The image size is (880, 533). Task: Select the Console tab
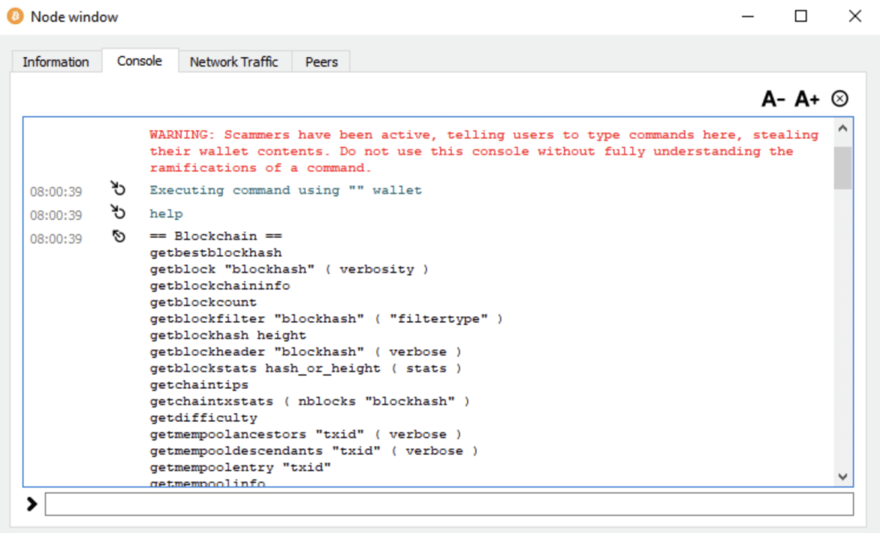[139, 61]
